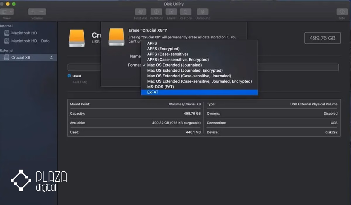Choose APFS (Case-sensitive) format option

(x=199, y=54)
